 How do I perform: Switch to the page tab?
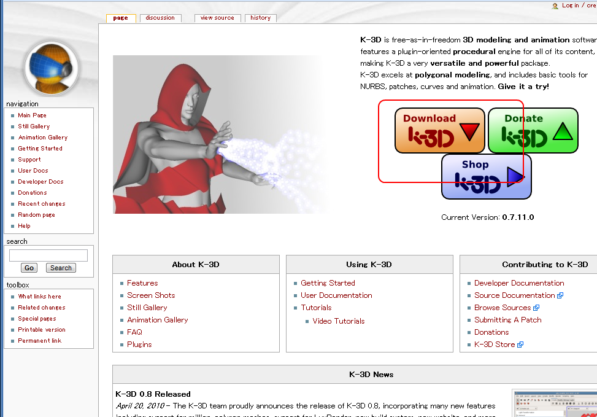[x=121, y=18]
